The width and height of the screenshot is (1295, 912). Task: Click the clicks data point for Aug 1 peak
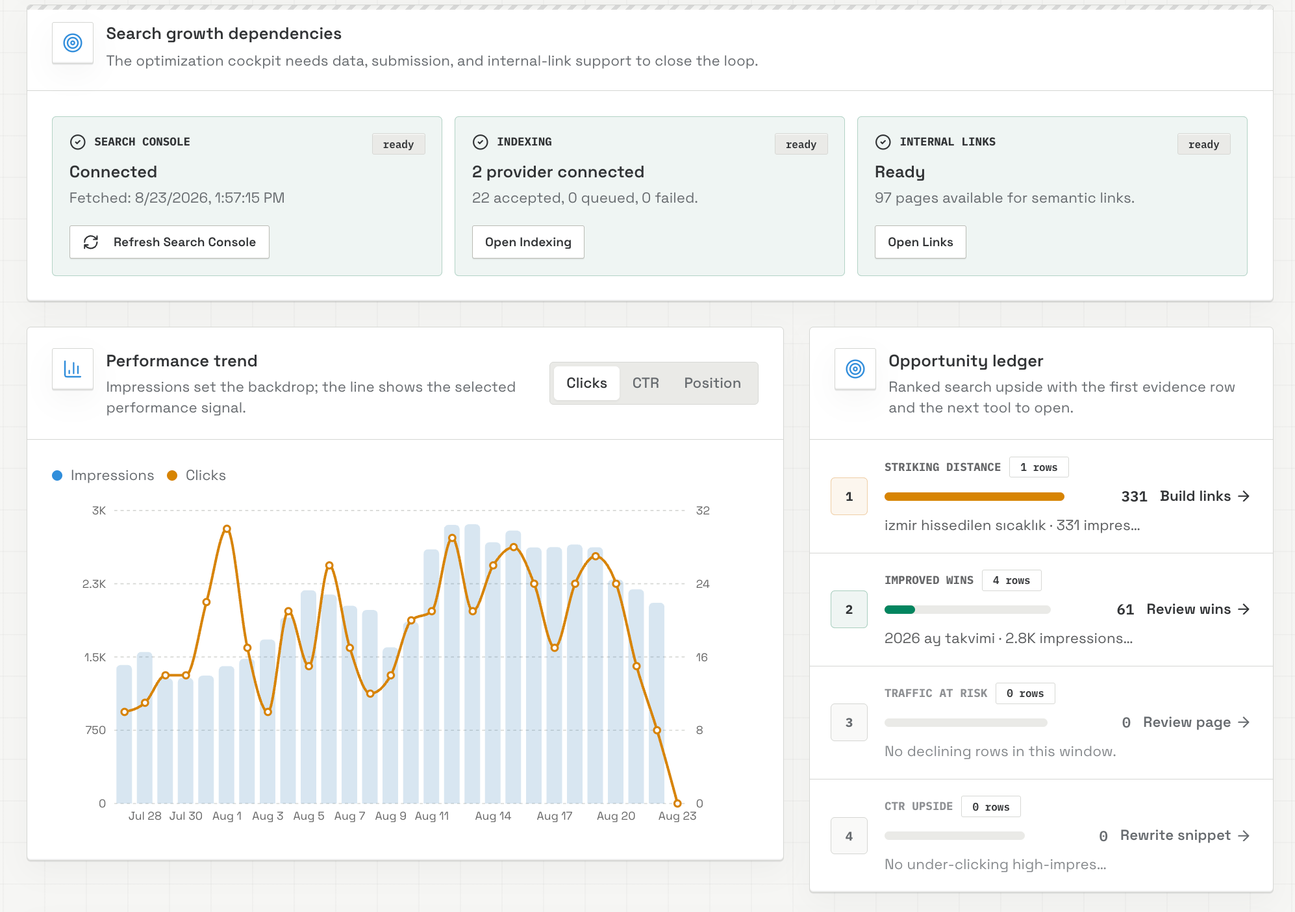[227, 529]
